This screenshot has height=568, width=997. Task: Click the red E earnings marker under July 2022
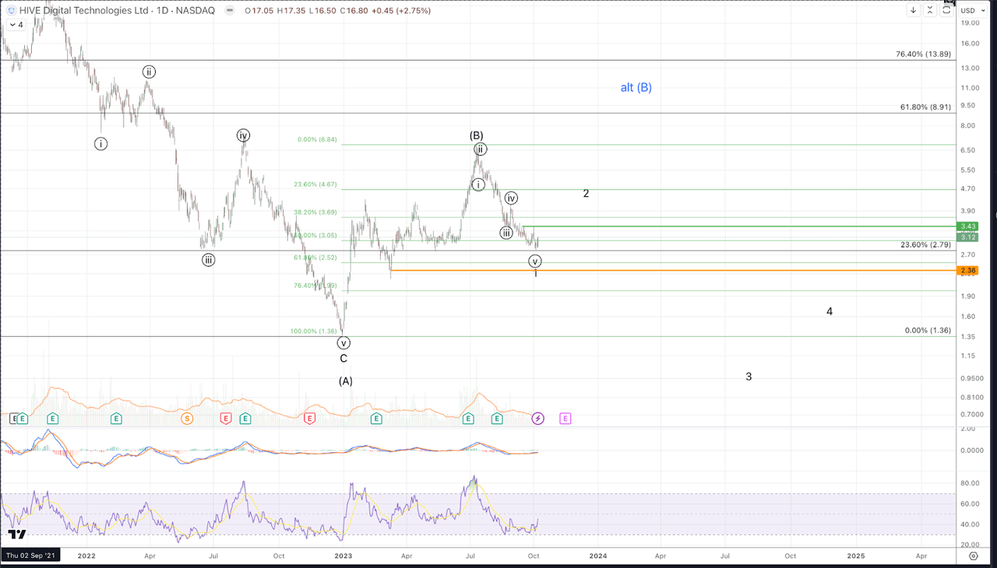coord(226,419)
